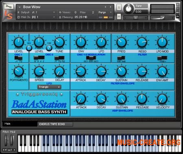
Task: Click the LFO MOD knob
Action: [x=162, y=42]
